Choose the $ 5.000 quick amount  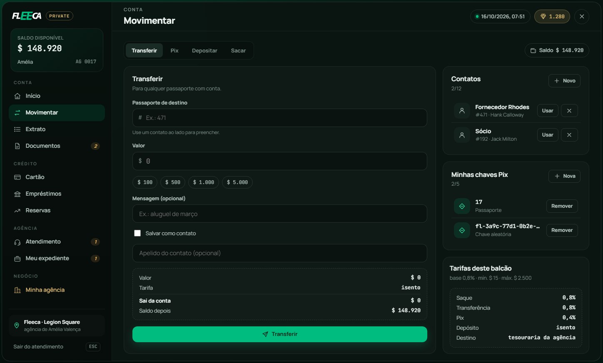pos(237,182)
